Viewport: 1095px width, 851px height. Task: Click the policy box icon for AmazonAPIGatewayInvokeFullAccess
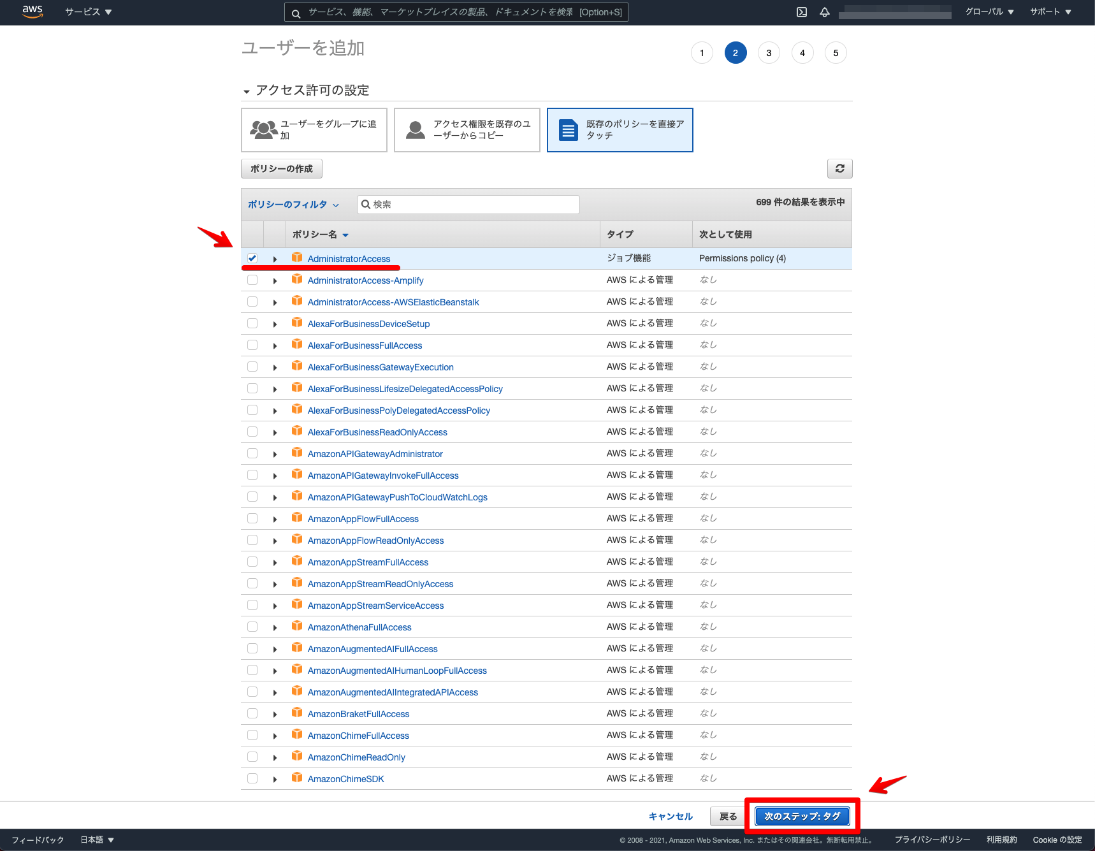point(297,474)
